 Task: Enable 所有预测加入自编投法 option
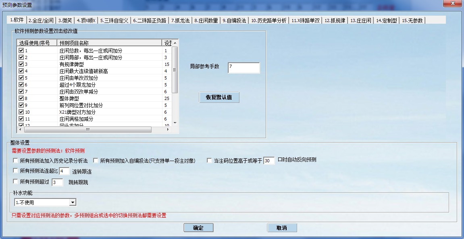[x=95, y=159]
